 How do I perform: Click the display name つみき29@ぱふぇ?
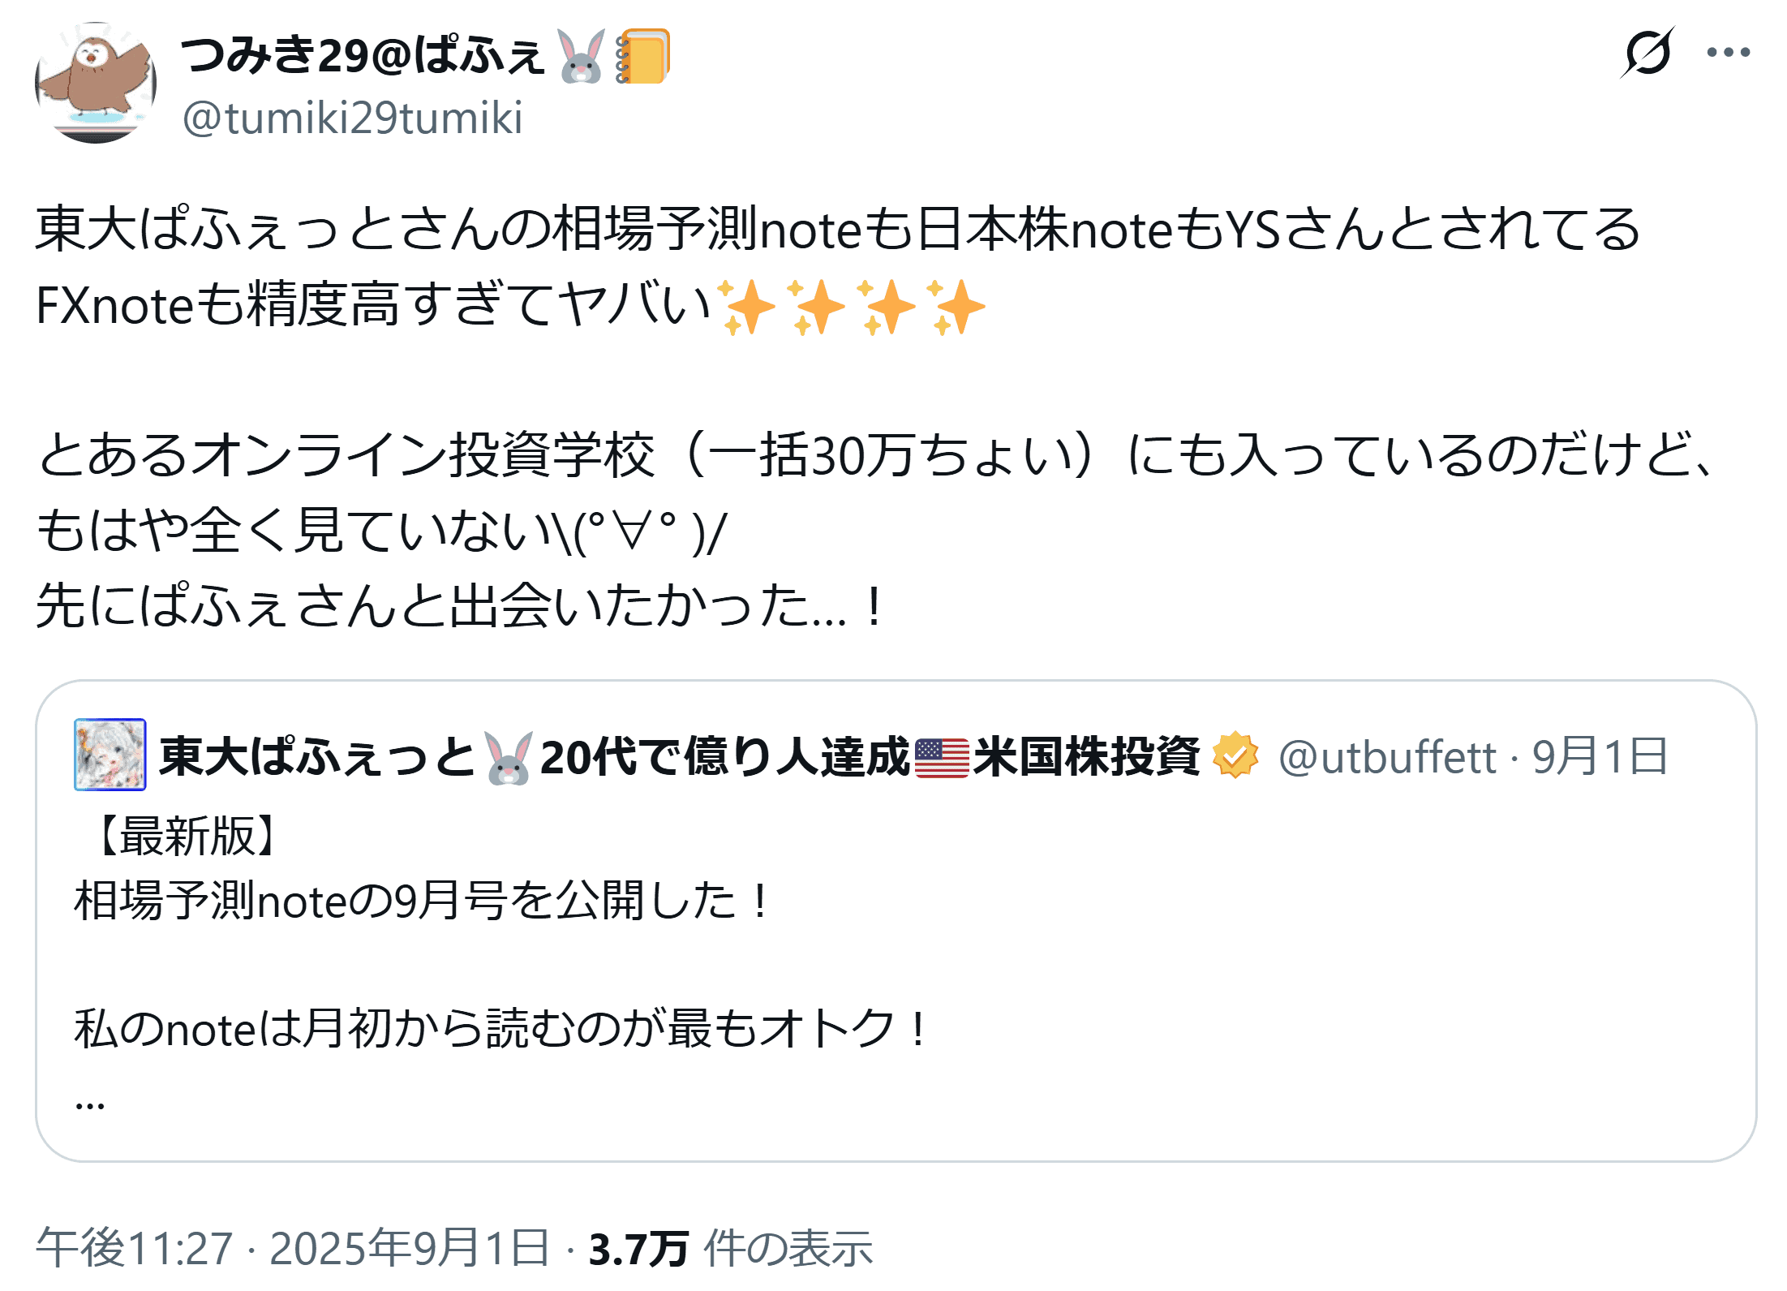point(362,55)
